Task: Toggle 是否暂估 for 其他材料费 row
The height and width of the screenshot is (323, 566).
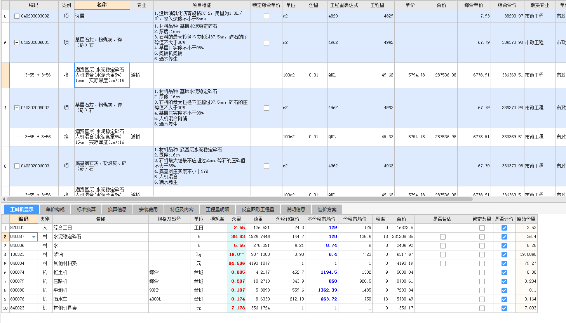Action: pos(443,264)
